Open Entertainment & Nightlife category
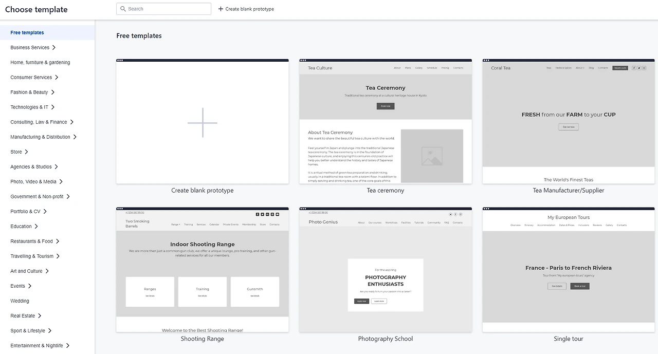The width and height of the screenshot is (658, 354). [x=36, y=345]
